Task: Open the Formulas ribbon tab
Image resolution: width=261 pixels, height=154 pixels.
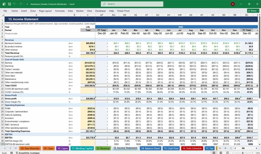Action: pyautogui.click(x=60, y=11)
